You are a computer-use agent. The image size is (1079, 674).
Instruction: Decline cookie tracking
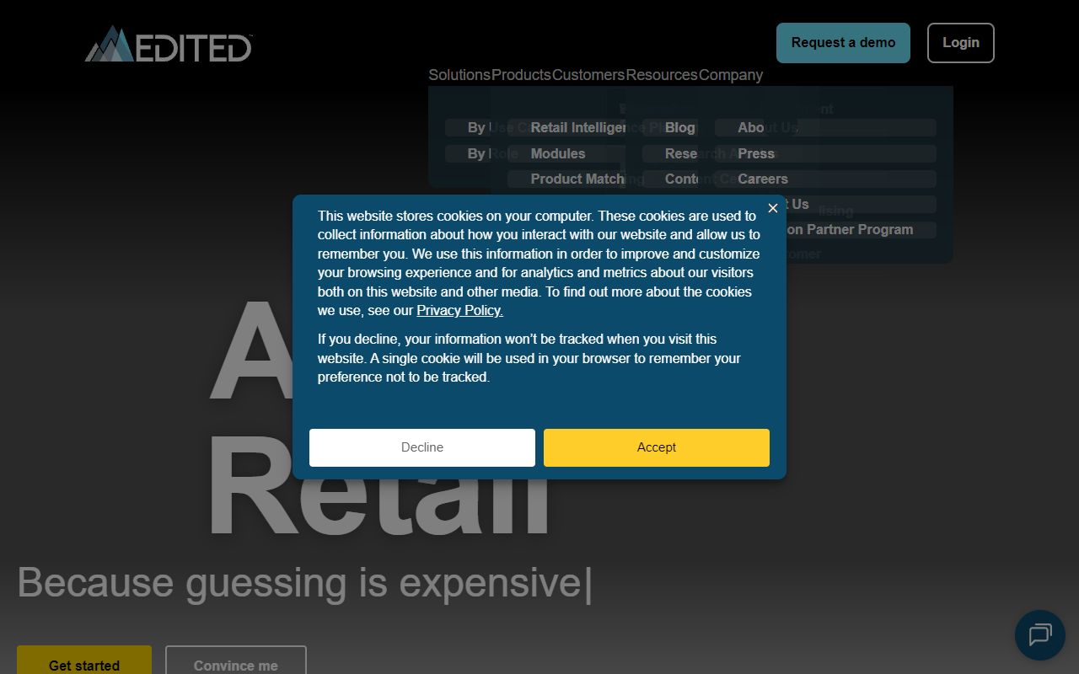[421, 447]
